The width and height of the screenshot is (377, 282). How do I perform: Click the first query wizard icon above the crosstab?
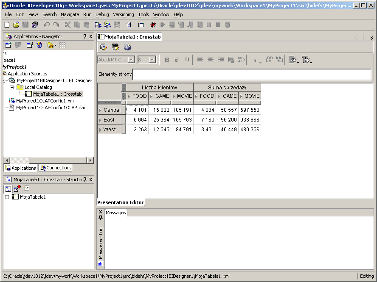pyautogui.click(x=104, y=47)
